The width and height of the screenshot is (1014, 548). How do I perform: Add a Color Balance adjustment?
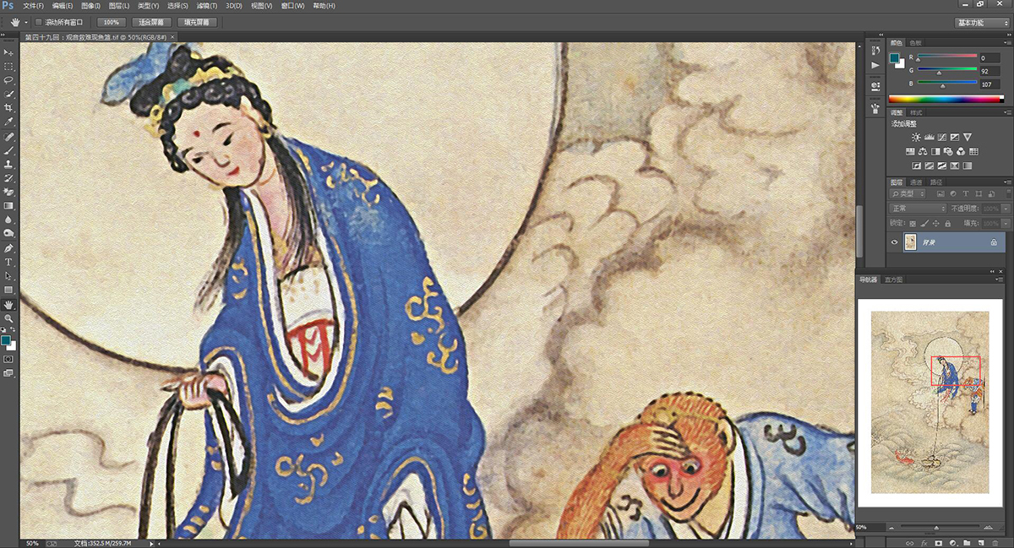923,151
